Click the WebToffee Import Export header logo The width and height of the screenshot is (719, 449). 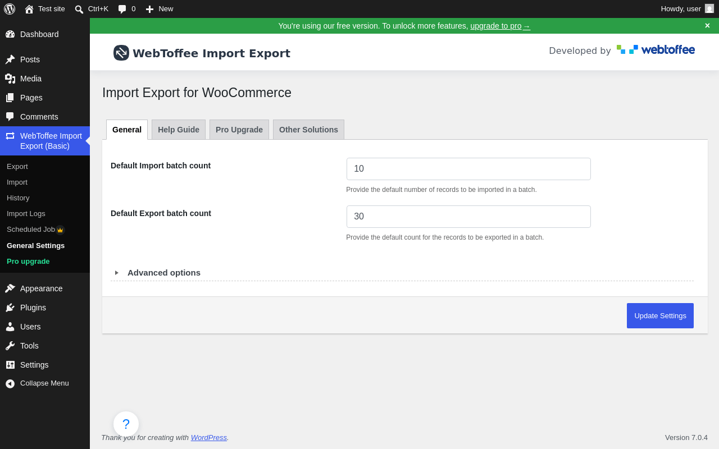[x=121, y=53]
